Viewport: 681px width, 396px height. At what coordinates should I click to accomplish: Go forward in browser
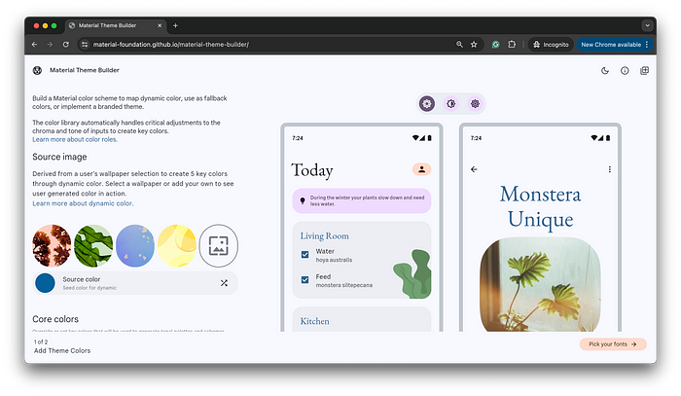[x=50, y=45]
